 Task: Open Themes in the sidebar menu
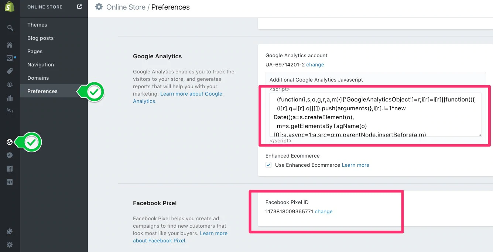point(37,25)
